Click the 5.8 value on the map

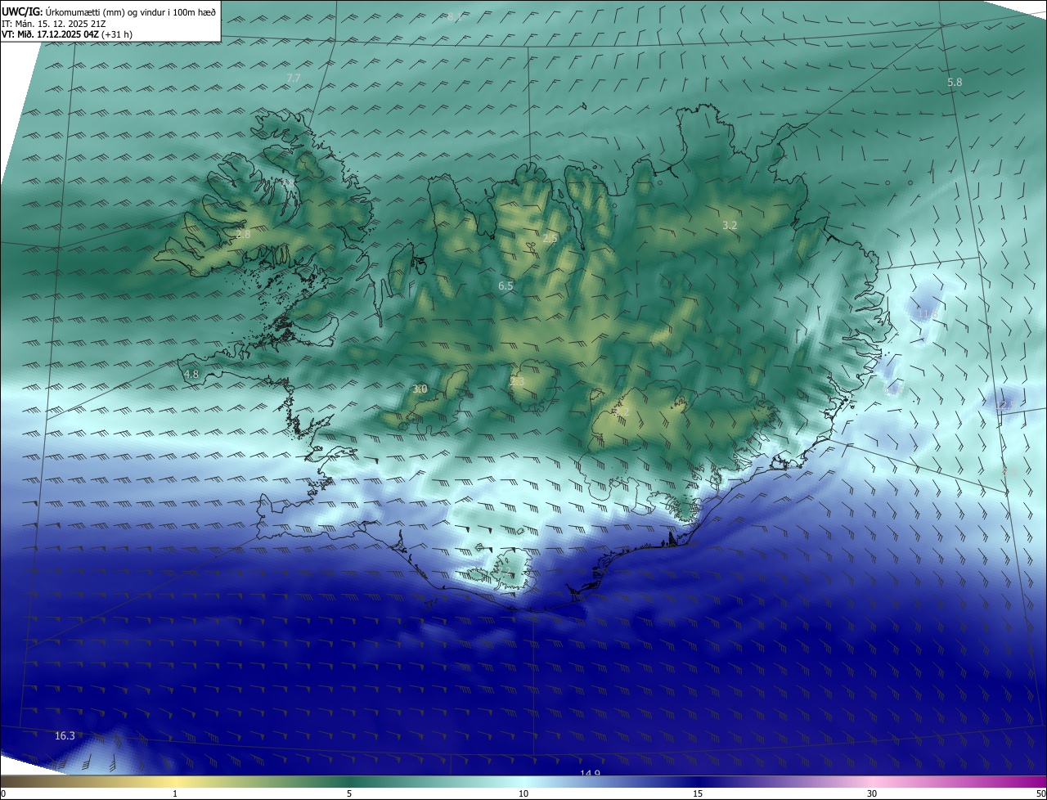pos(955,82)
